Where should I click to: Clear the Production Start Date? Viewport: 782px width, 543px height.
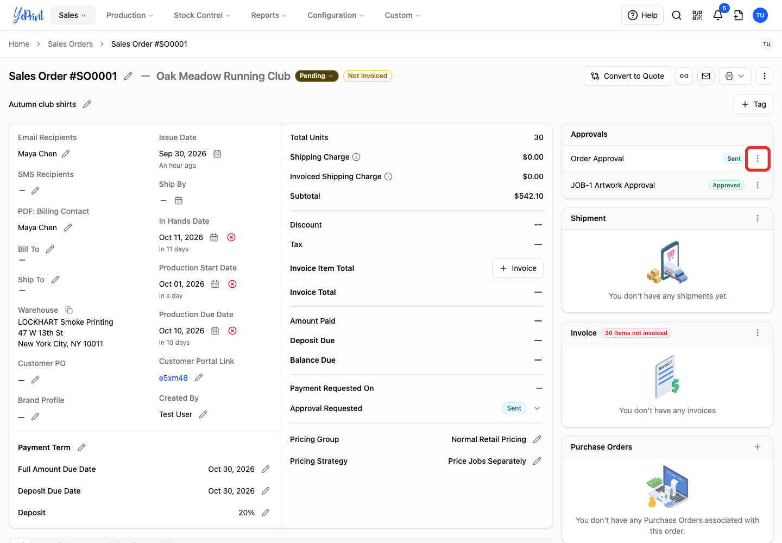[x=232, y=284]
